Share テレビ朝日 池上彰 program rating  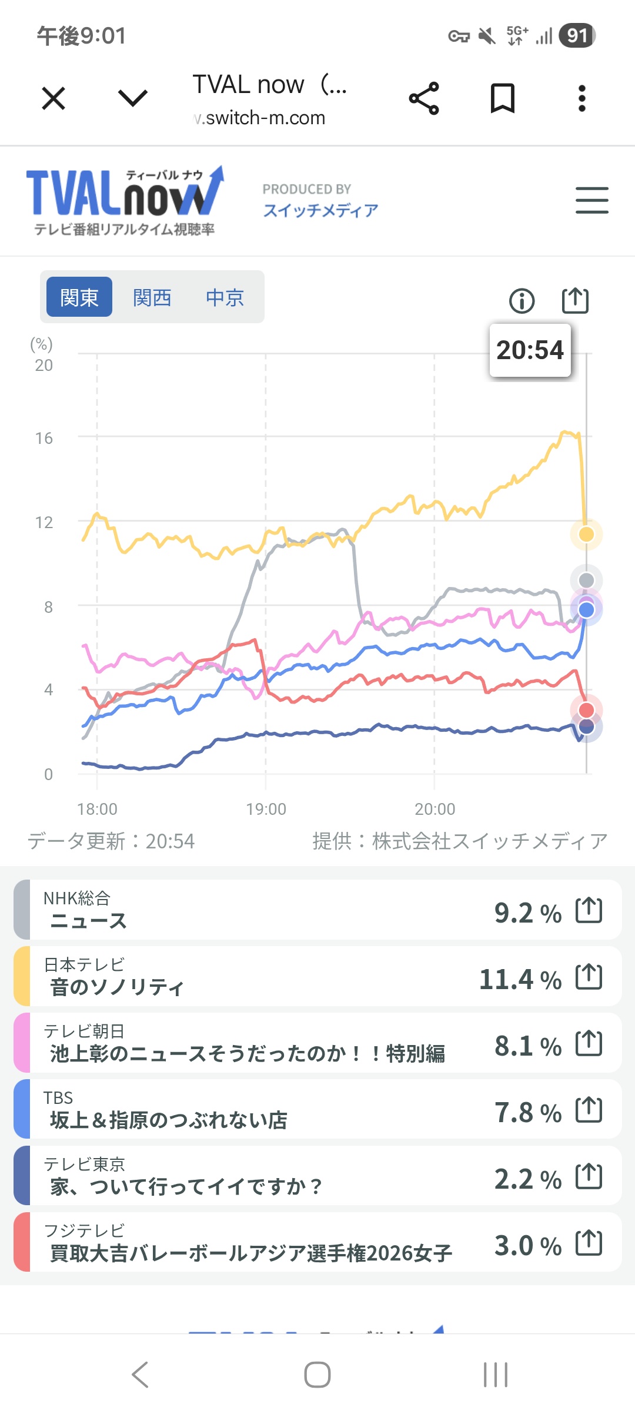pos(589,1043)
